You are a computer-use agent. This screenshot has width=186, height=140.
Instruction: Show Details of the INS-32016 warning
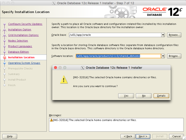coord(161,96)
